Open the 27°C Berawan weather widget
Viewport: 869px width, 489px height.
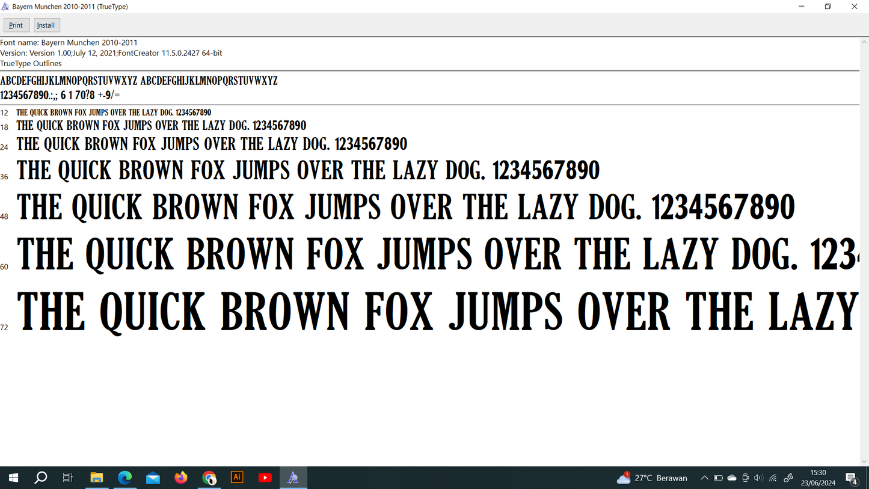pos(652,478)
